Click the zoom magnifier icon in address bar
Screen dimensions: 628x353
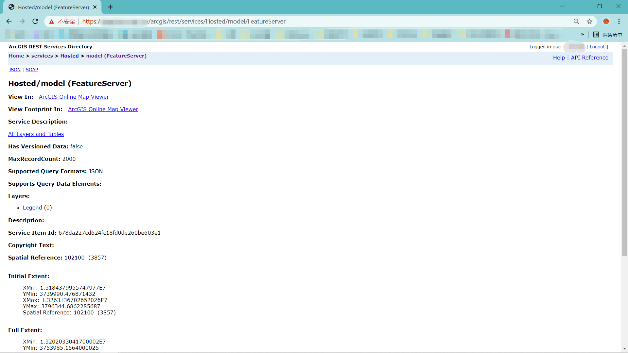pyautogui.click(x=576, y=21)
